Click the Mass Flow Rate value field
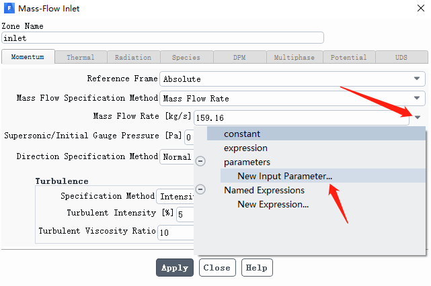The width and height of the screenshot is (431, 286). (301, 117)
